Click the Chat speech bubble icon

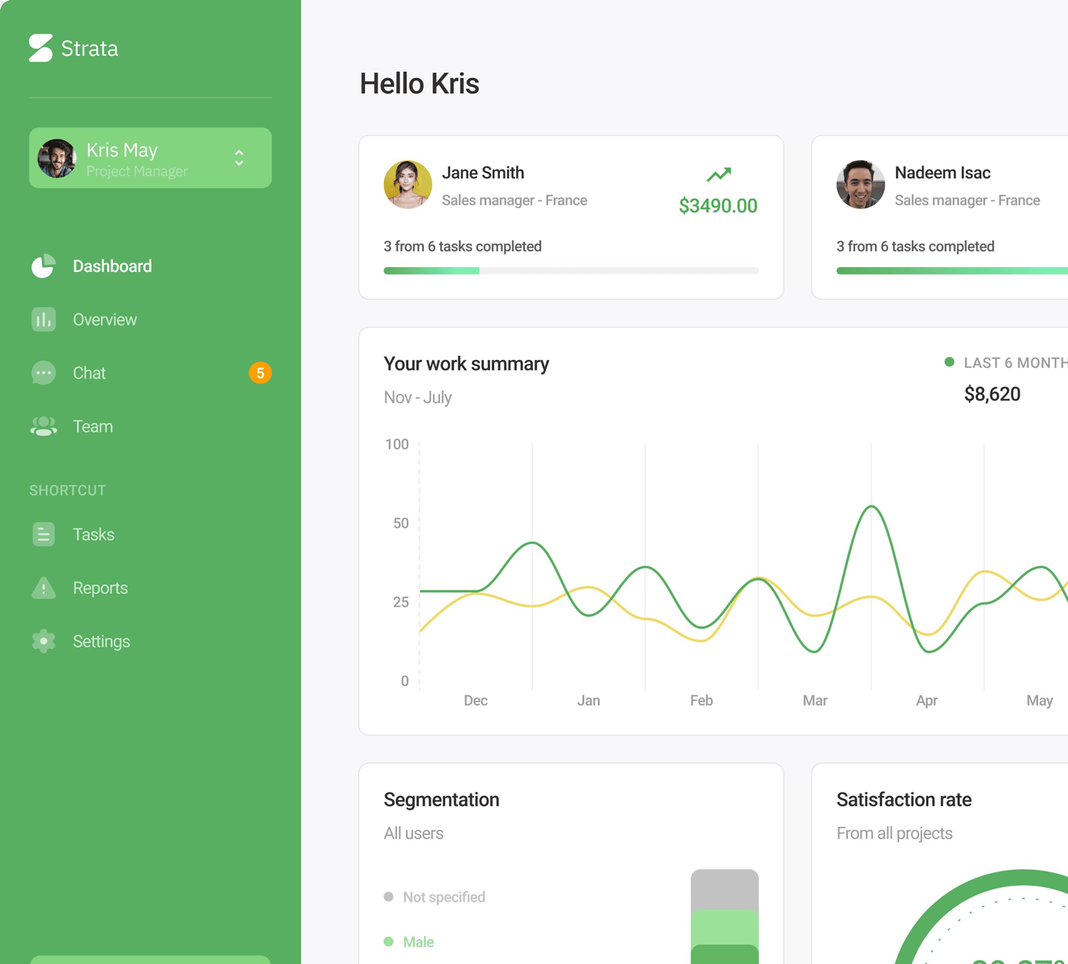coord(44,373)
